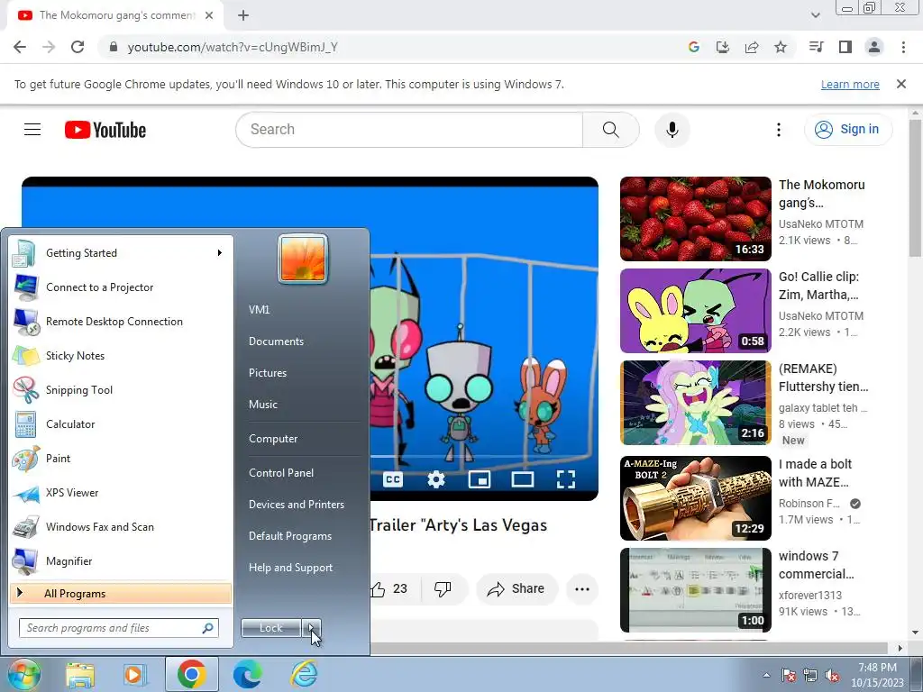Open Go! Callie clip video thumbnail
This screenshot has height=692, width=923.
click(x=695, y=311)
